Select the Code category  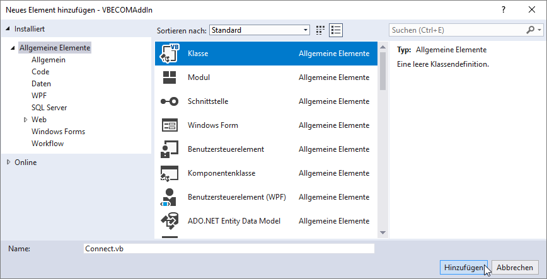pos(40,72)
